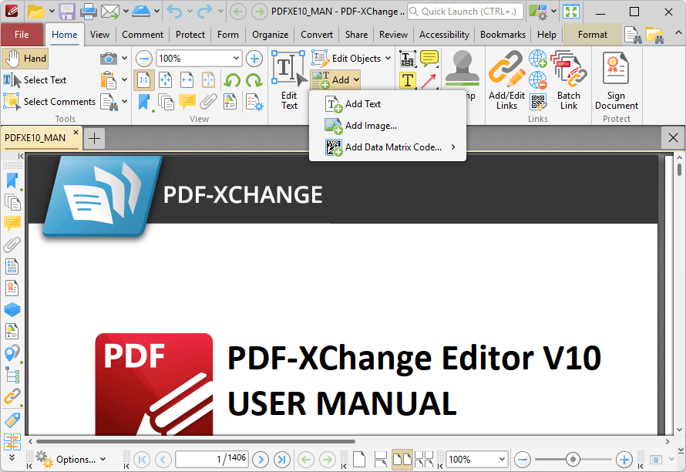The height and width of the screenshot is (472, 686).
Task: Click the Stamp tool icon
Action: (462, 69)
